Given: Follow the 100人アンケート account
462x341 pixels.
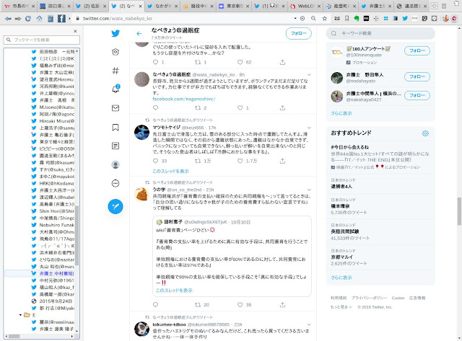Looking at the screenshot, I should (x=417, y=50).
